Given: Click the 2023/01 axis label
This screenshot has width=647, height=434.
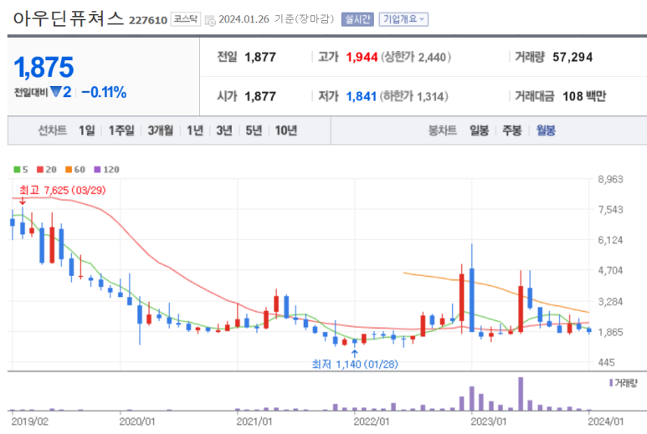Looking at the screenshot, I should pos(489,421).
